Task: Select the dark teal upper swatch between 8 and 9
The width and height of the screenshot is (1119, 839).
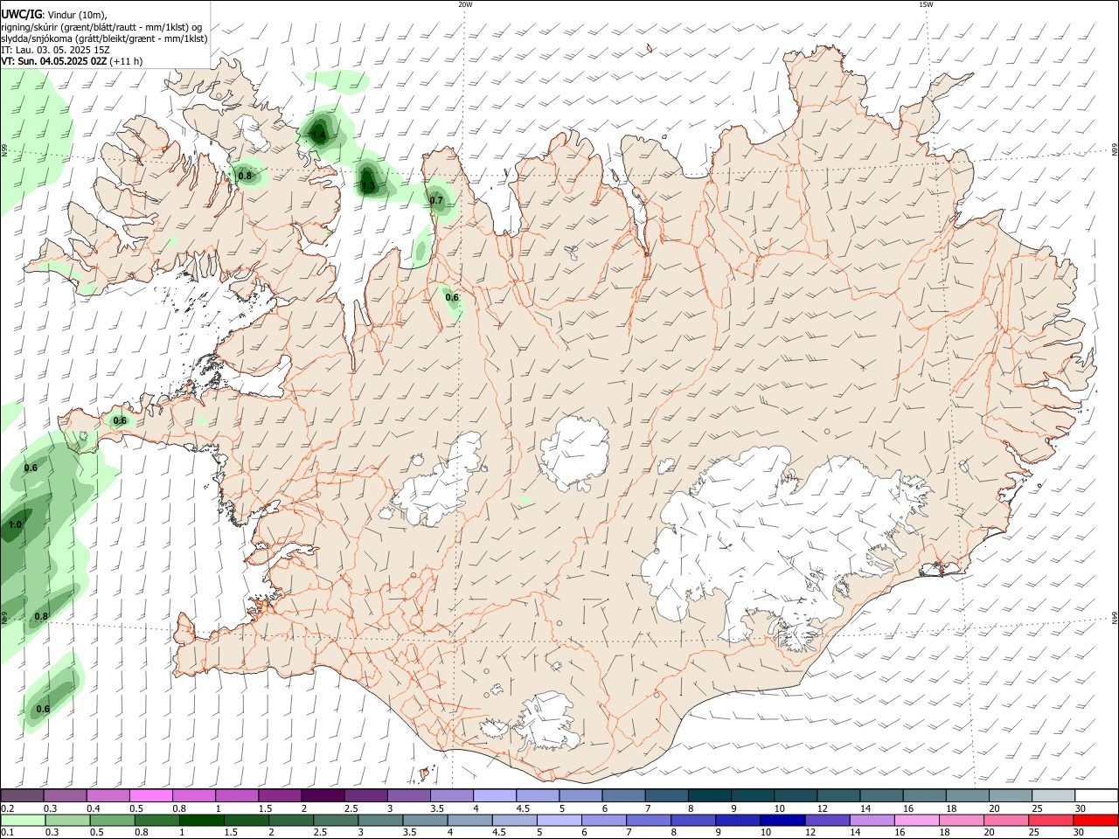Action: click(x=708, y=796)
